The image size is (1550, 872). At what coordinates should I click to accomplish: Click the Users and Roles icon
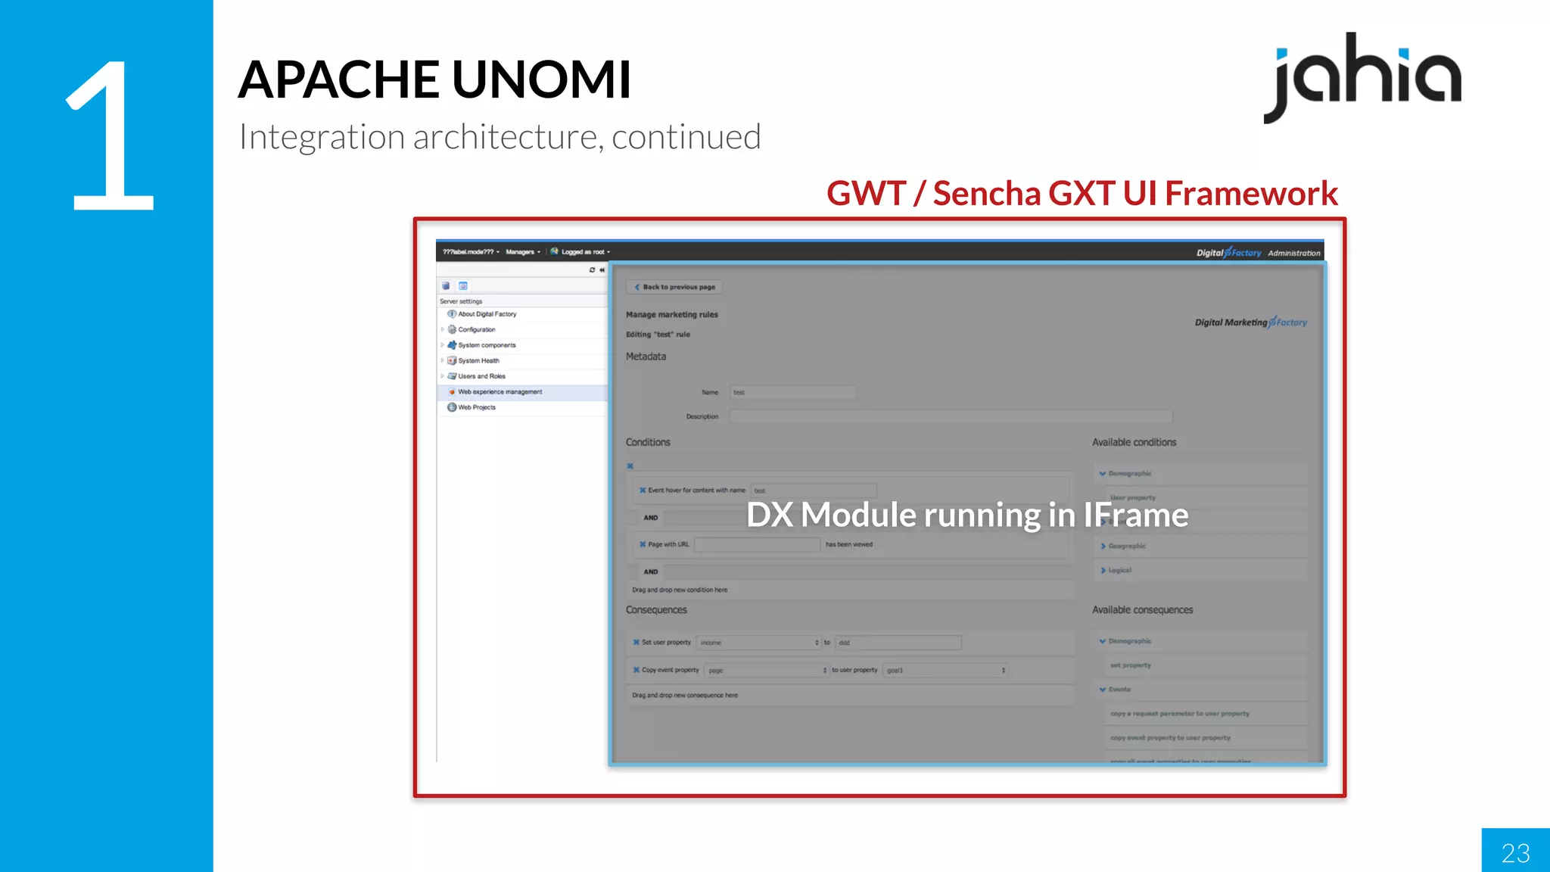pyautogui.click(x=452, y=376)
